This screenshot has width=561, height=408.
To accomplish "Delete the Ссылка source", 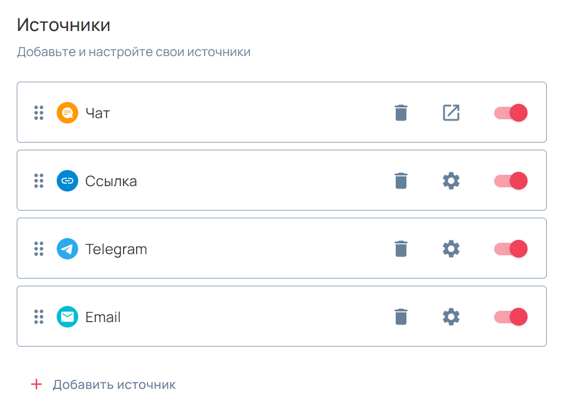I will [401, 180].
